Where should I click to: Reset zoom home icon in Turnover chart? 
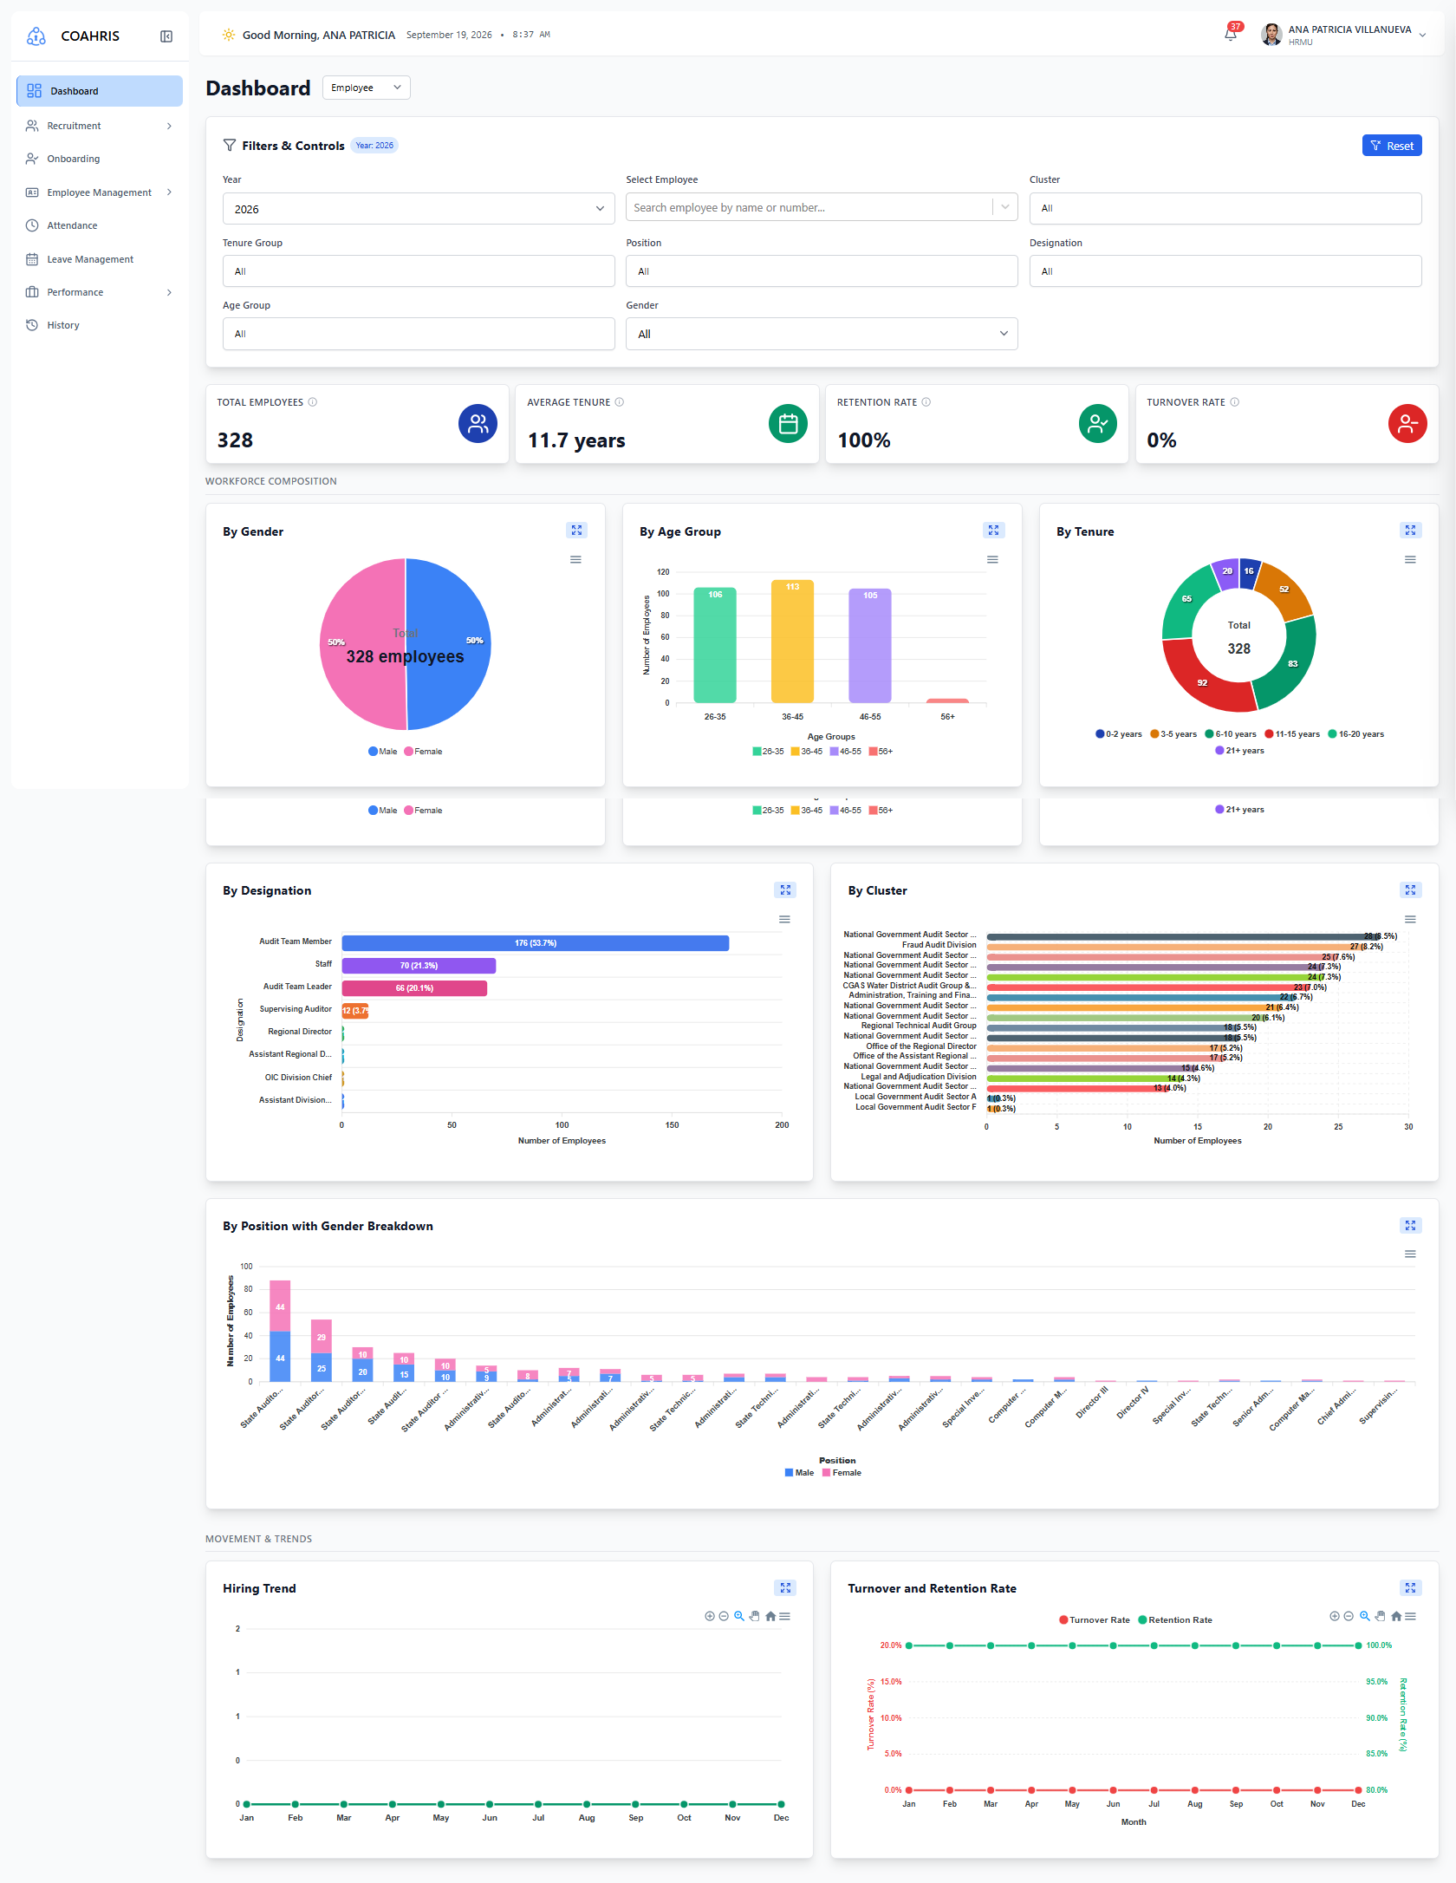pyautogui.click(x=1396, y=1616)
